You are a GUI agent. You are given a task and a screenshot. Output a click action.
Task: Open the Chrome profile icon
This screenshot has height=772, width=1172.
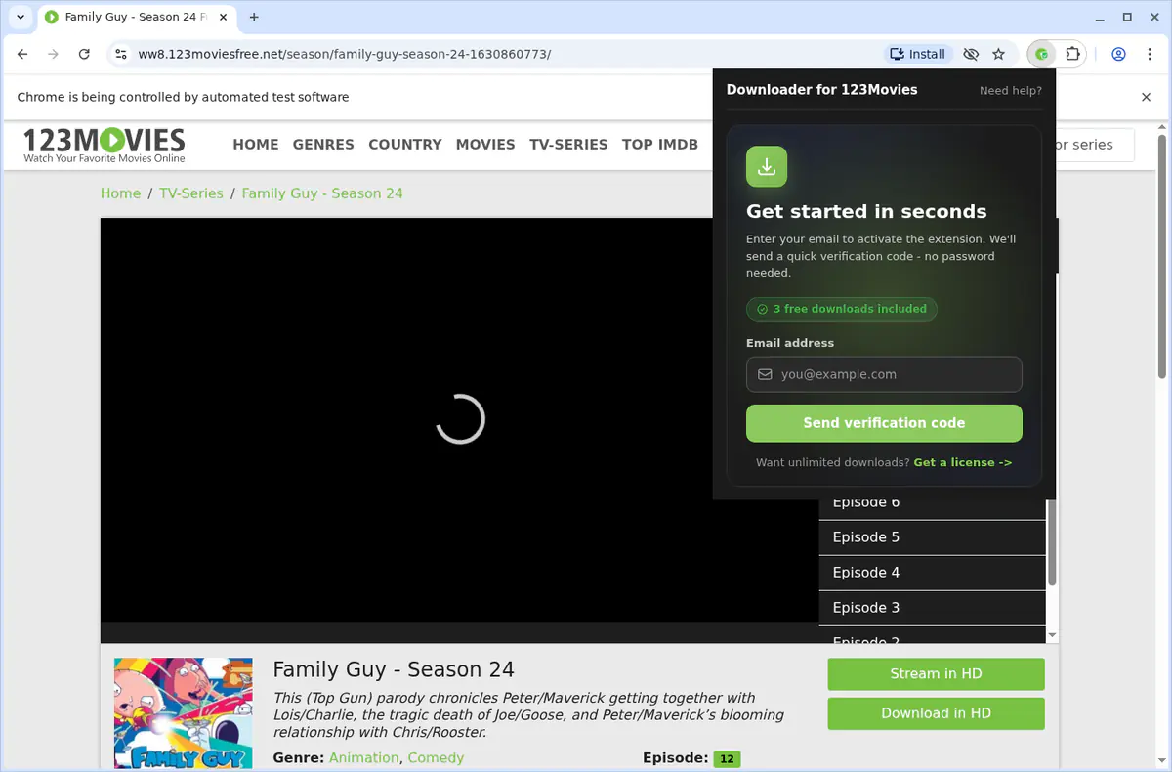(x=1119, y=54)
